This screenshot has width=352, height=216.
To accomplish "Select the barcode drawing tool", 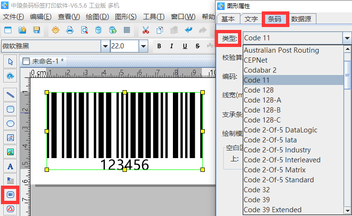I will 10,195.
